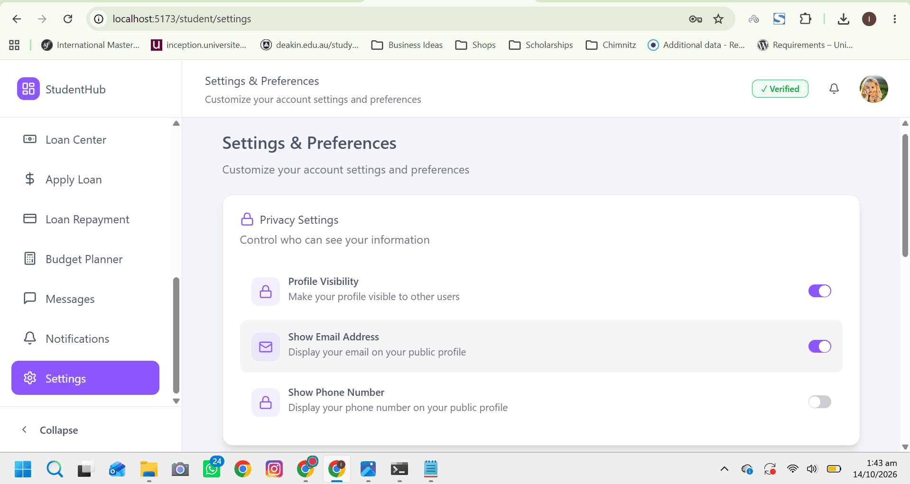910x484 pixels.
Task: Bookmark this page with star icon
Action: pyautogui.click(x=718, y=19)
